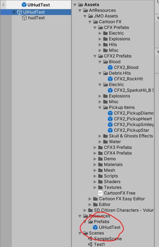Click the Materials folder icon
This screenshot has height=247, width=159.
coord(100,165)
